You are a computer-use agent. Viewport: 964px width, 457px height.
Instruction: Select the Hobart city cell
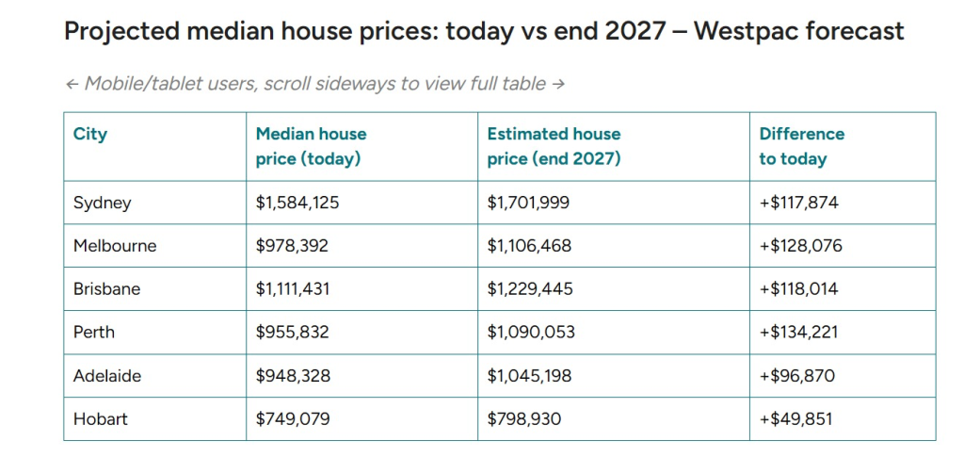(99, 419)
